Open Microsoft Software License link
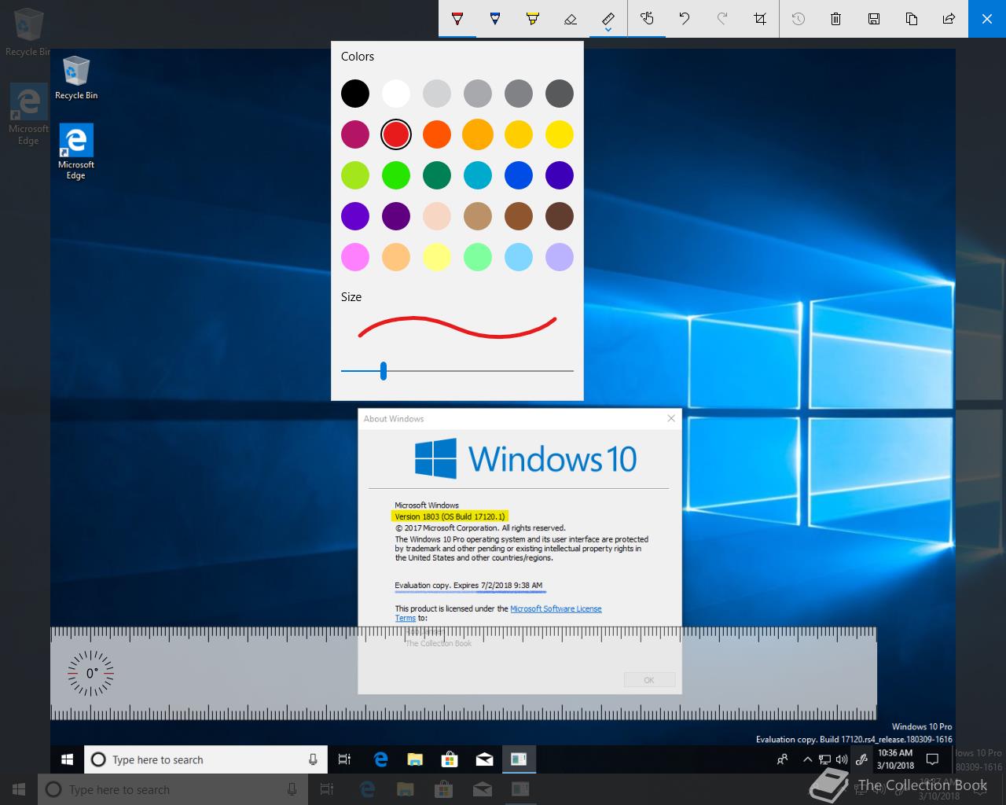1006x805 pixels. (x=556, y=608)
